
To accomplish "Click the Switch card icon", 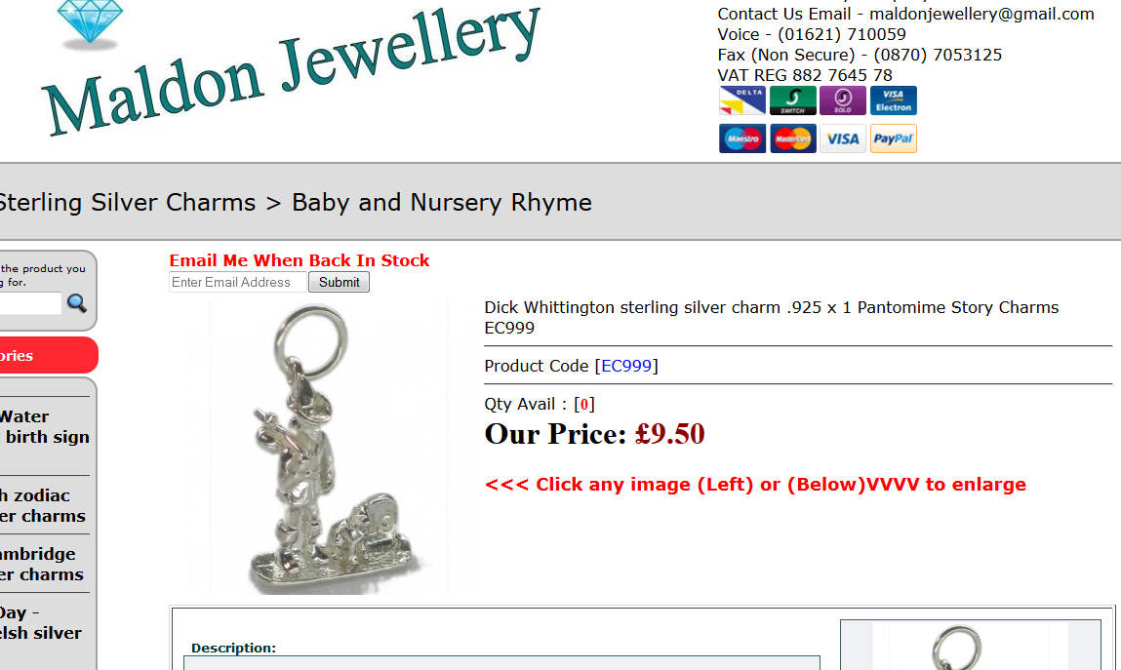I will [793, 100].
